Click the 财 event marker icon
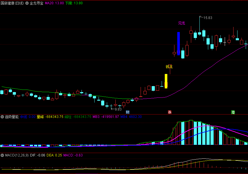This screenshot has height=174, width=248. 128,112
